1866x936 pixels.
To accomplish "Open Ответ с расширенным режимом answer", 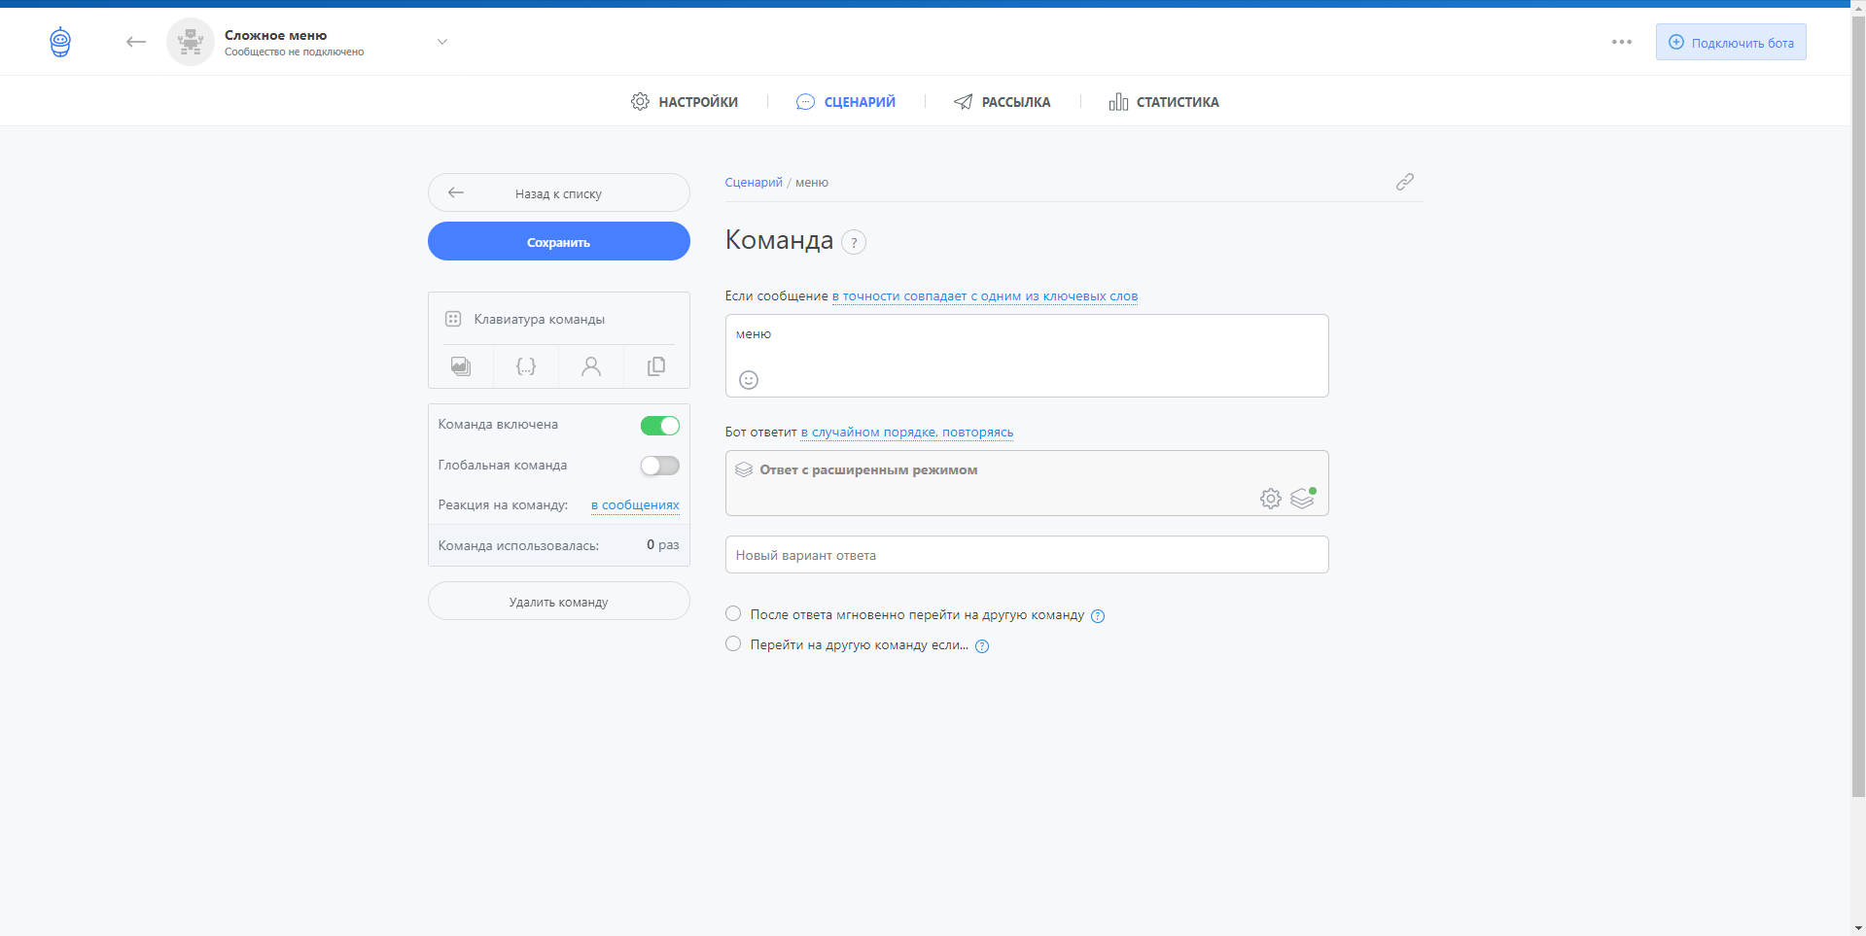I will coord(1027,483).
